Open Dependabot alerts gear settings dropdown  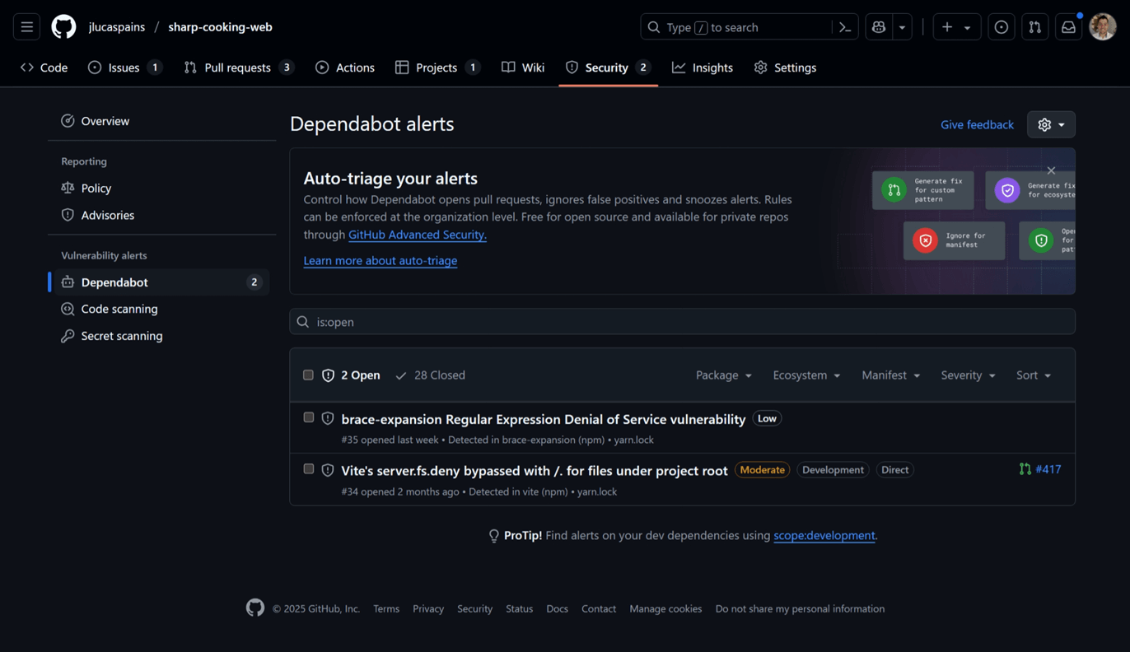(x=1051, y=124)
